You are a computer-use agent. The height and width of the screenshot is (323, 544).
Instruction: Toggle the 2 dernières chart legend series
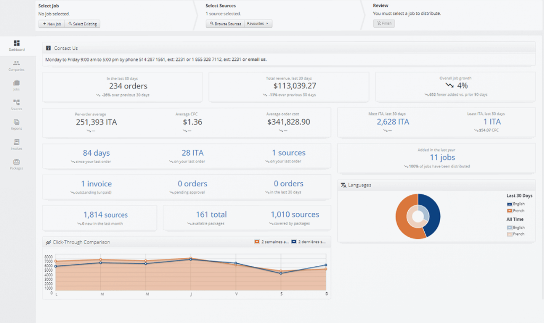tap(309, 242)
